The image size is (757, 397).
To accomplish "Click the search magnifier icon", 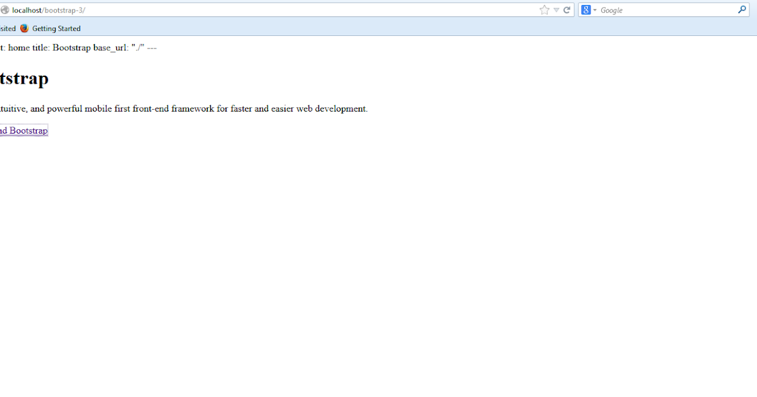I will point(742,9).
